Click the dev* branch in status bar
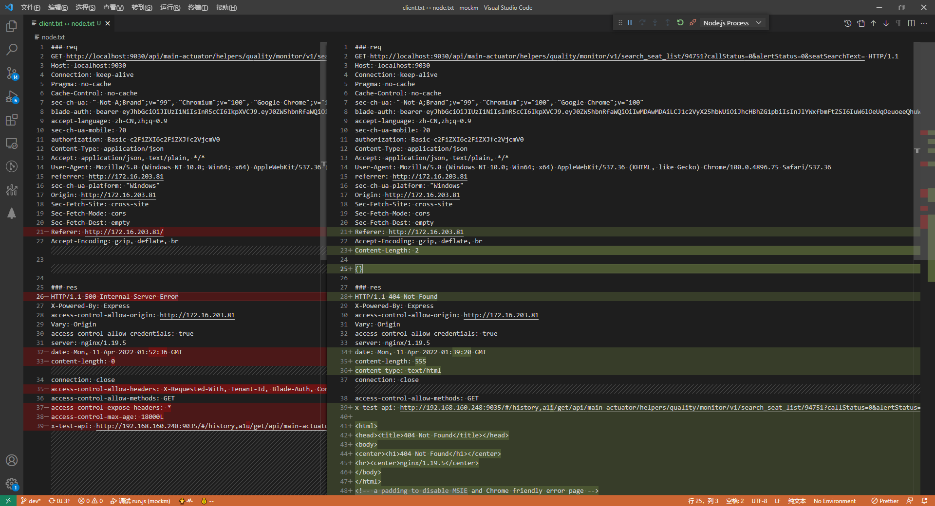The image size is (935, 506). [x=31, y=501]
